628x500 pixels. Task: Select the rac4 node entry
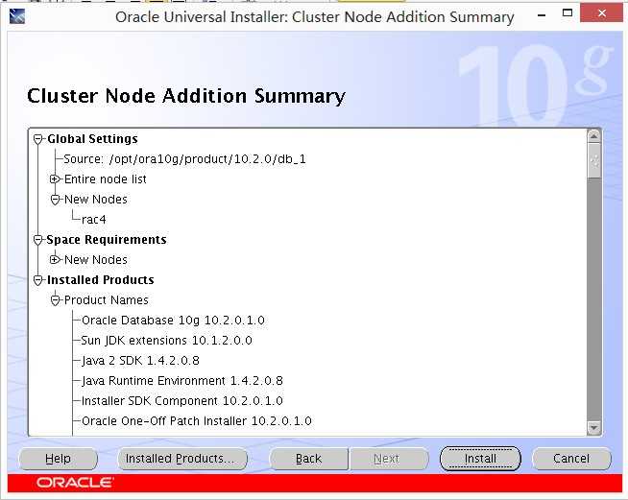[x=94, y=220]
